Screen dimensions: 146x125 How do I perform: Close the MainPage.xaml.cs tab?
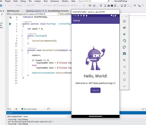click(x=46, y=11)
